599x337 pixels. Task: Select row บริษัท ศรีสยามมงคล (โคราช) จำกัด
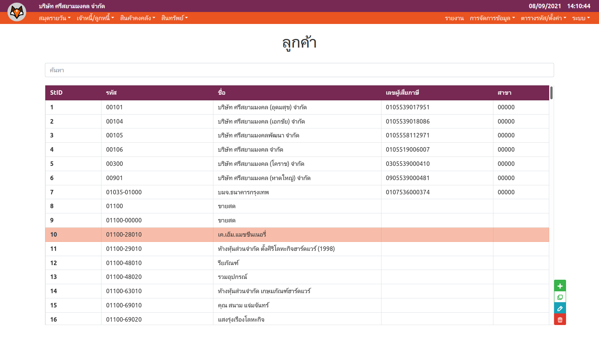[x=297, y=164]
